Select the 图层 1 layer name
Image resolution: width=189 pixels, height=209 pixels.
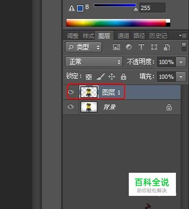coord(111,92)
